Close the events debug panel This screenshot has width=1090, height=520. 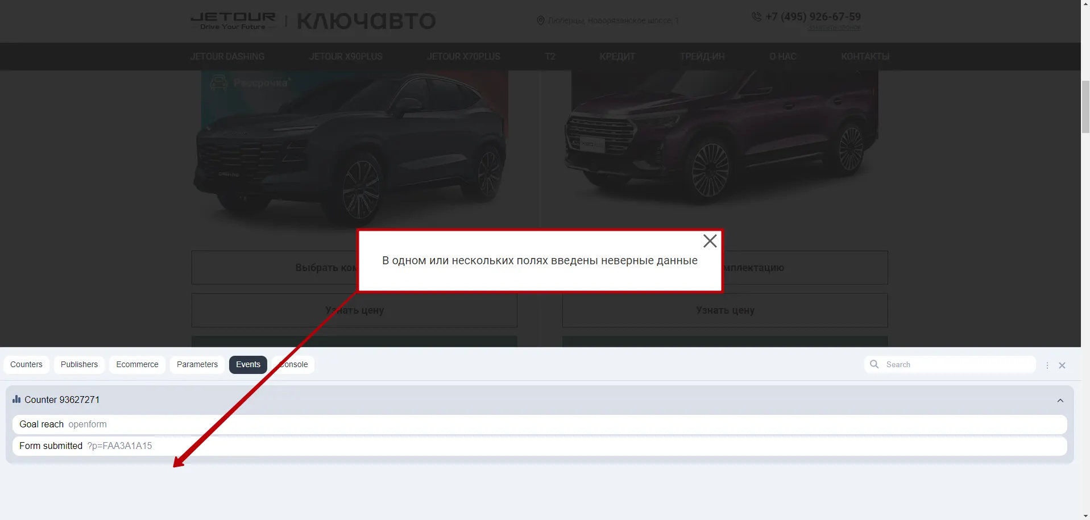(1062, 365)
